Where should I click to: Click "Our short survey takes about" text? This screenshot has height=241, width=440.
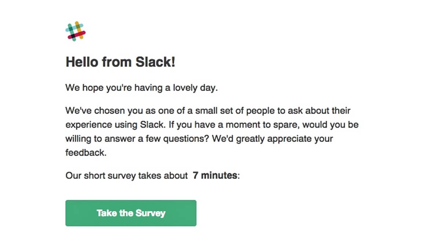pos(126,176)
